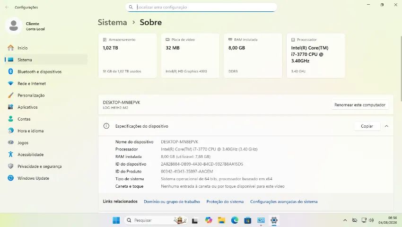Click the Windows Update sync icon

click(10, 178)
